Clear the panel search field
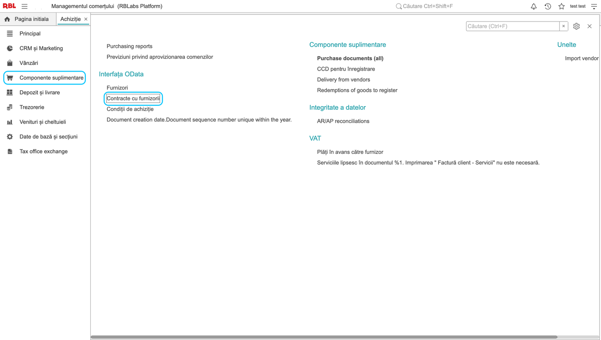This screenshot has width=601, height=340. [x=563, y=26]
